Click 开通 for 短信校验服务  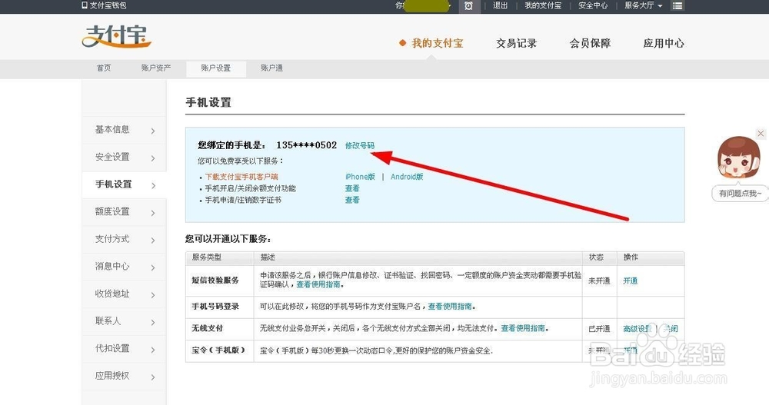(x=631, y=281)
